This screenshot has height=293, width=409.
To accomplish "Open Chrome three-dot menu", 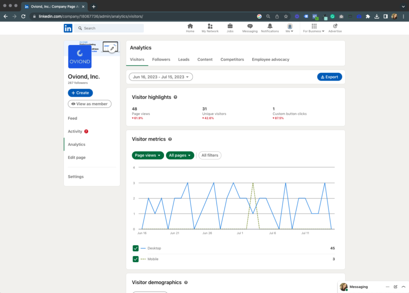I will 403,16.
